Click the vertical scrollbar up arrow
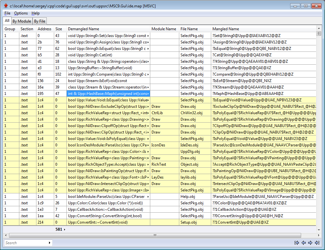The width and height of the screenshot is (325, 250). [319, 33]
